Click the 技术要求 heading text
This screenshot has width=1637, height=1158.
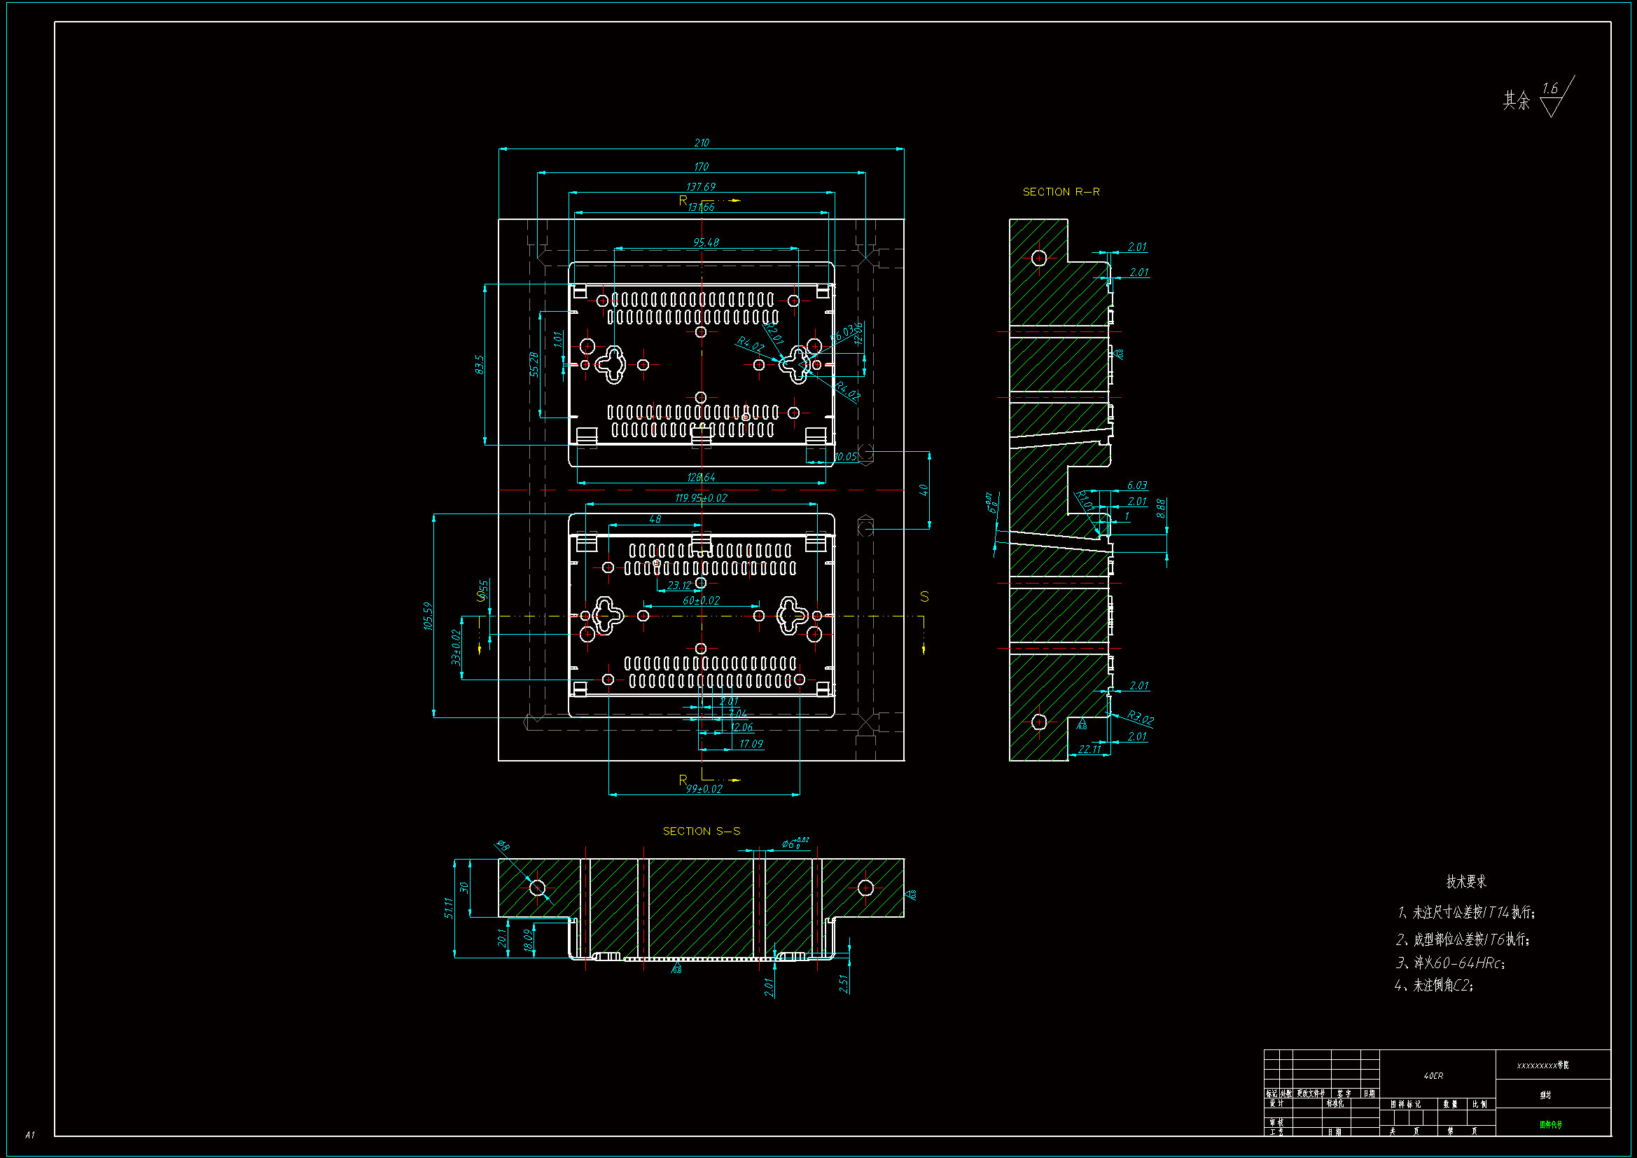click(1466, 882)
